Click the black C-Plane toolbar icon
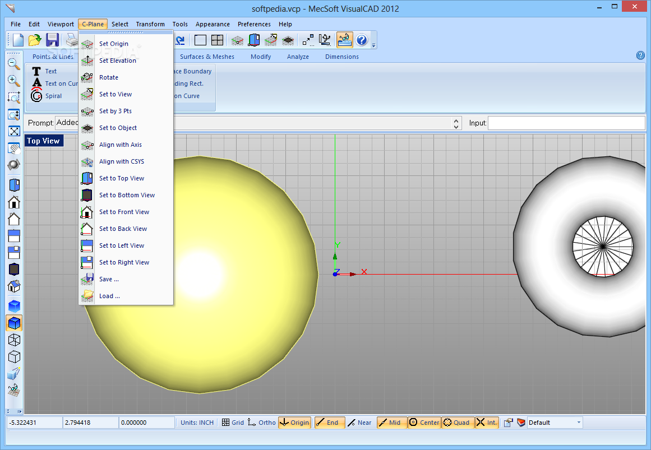 [x=288, y=40]
